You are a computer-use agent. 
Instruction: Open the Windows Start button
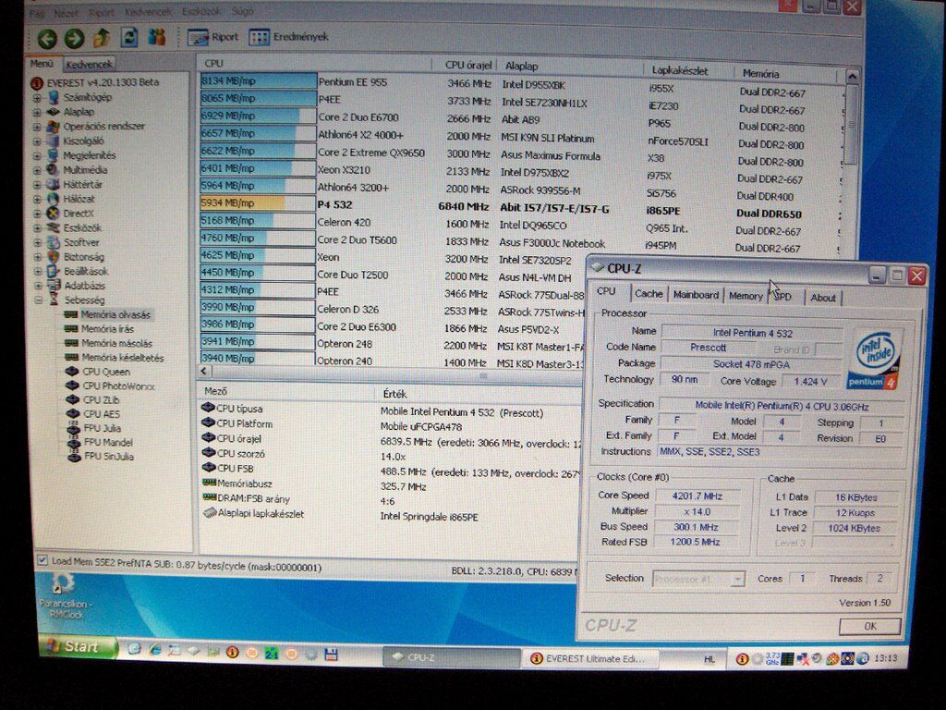[x=77, y=646]
